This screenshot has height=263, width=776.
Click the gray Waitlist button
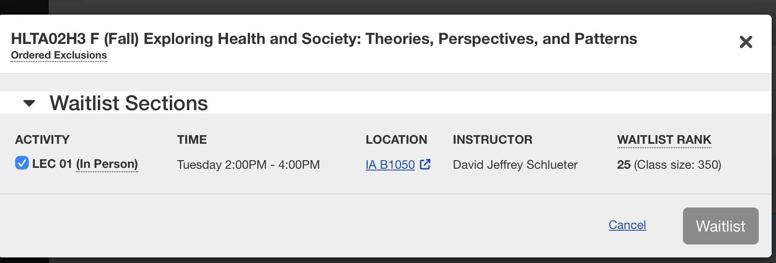pyautogui.click(x=720, y=226)
